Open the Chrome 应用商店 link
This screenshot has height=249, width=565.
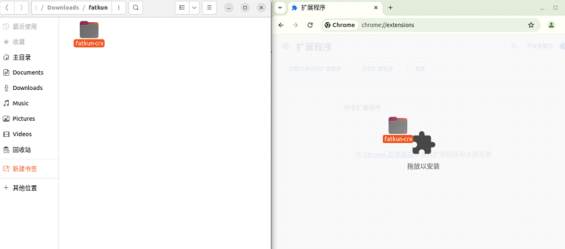coord(388,155)
